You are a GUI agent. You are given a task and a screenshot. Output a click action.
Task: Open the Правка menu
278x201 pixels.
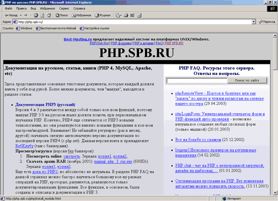pyautogui.click(x=21, y=8)
